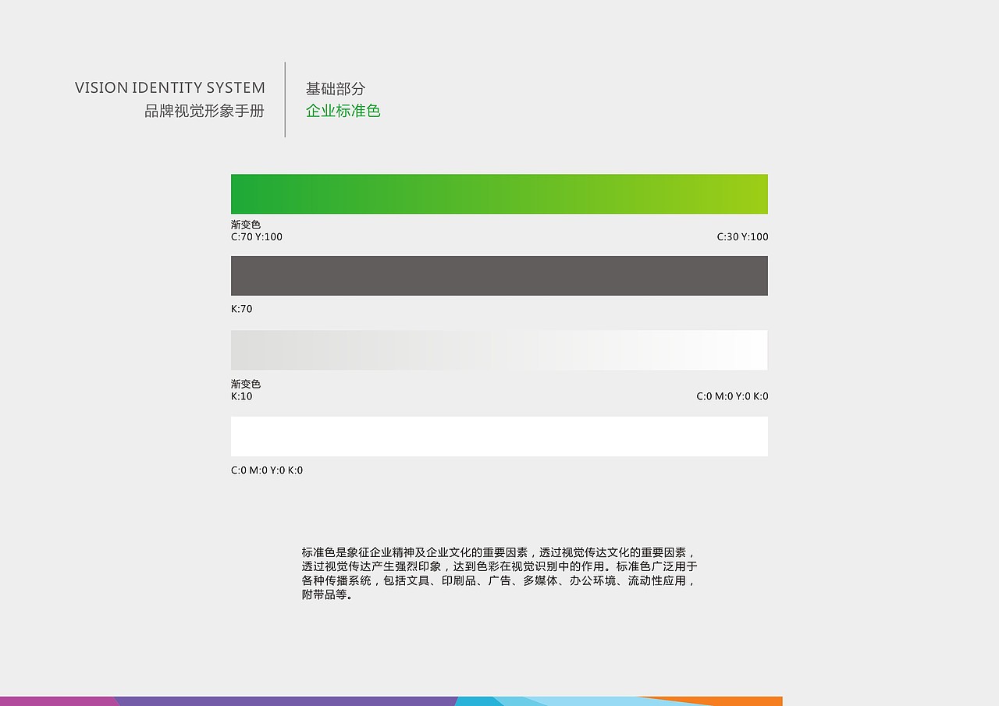
Task: Select the K:70 text label
Action: (x=241, y=308)
